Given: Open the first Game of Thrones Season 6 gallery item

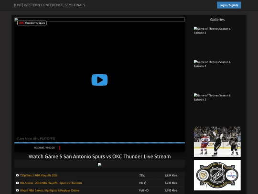Looking at the screenshot, I should (x=212, y=31).
